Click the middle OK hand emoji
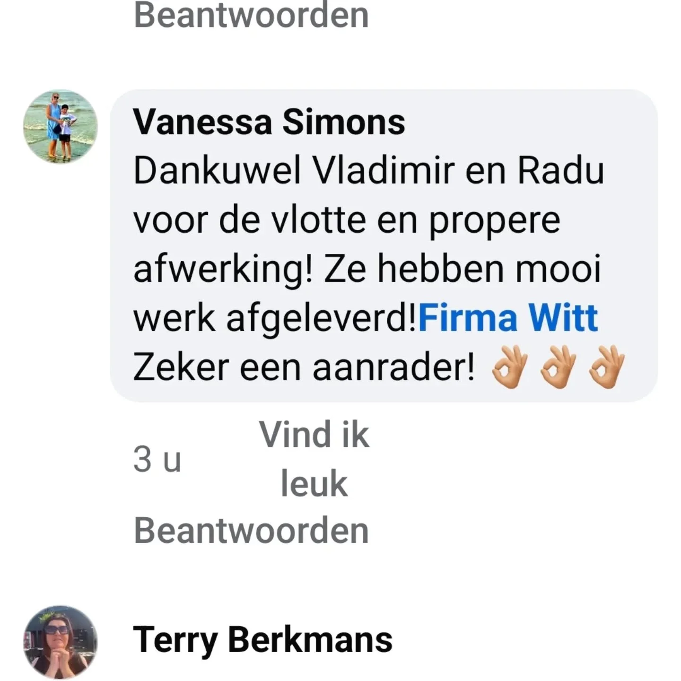Viewport: 681px width, 681px height. pyautogui.click(x=559, y=367)
